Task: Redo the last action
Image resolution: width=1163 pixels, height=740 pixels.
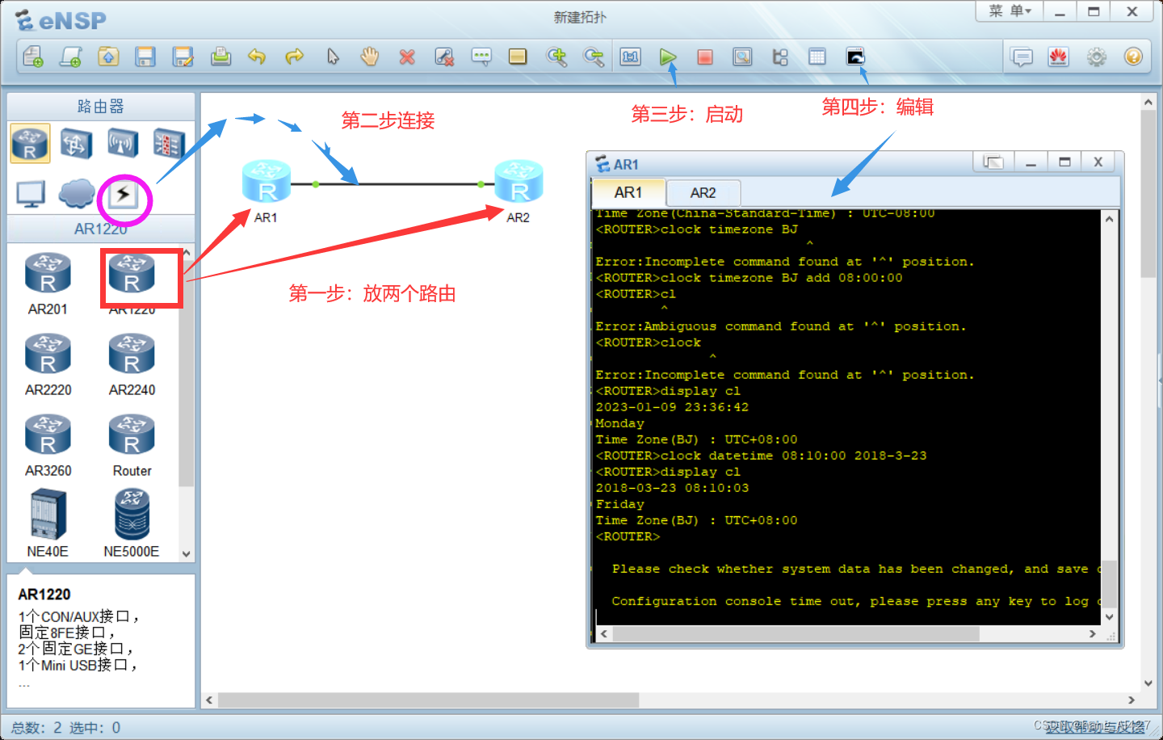Action: [294, 57]
